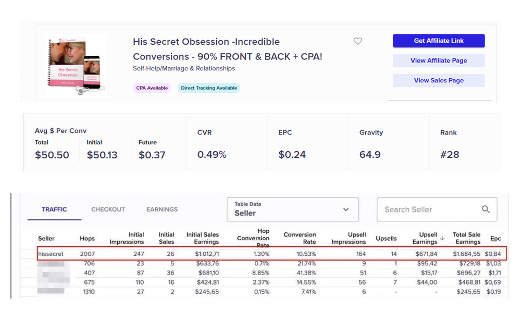Click the Conversion Rate column header
The image size is (521, 309).
(300, 238)
